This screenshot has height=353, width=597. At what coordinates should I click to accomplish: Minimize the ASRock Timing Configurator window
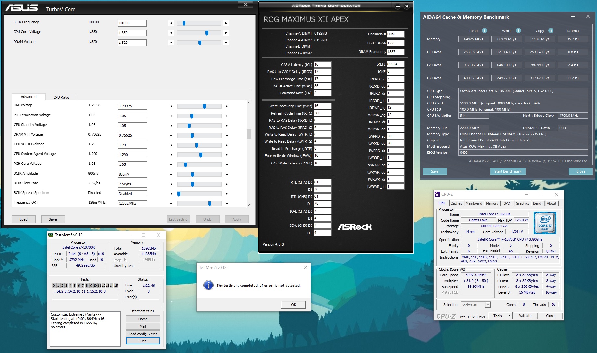tap(398, 6)
